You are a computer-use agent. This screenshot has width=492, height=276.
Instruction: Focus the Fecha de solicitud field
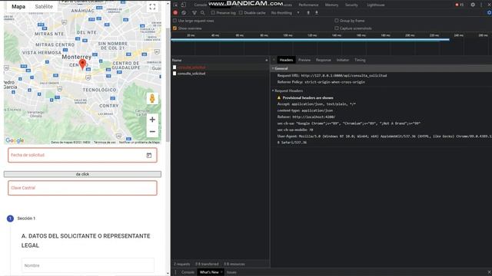coord(82,155)
